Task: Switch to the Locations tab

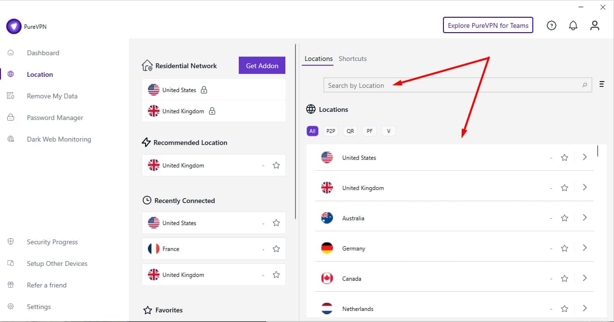Action: click(x=319, y=59)
